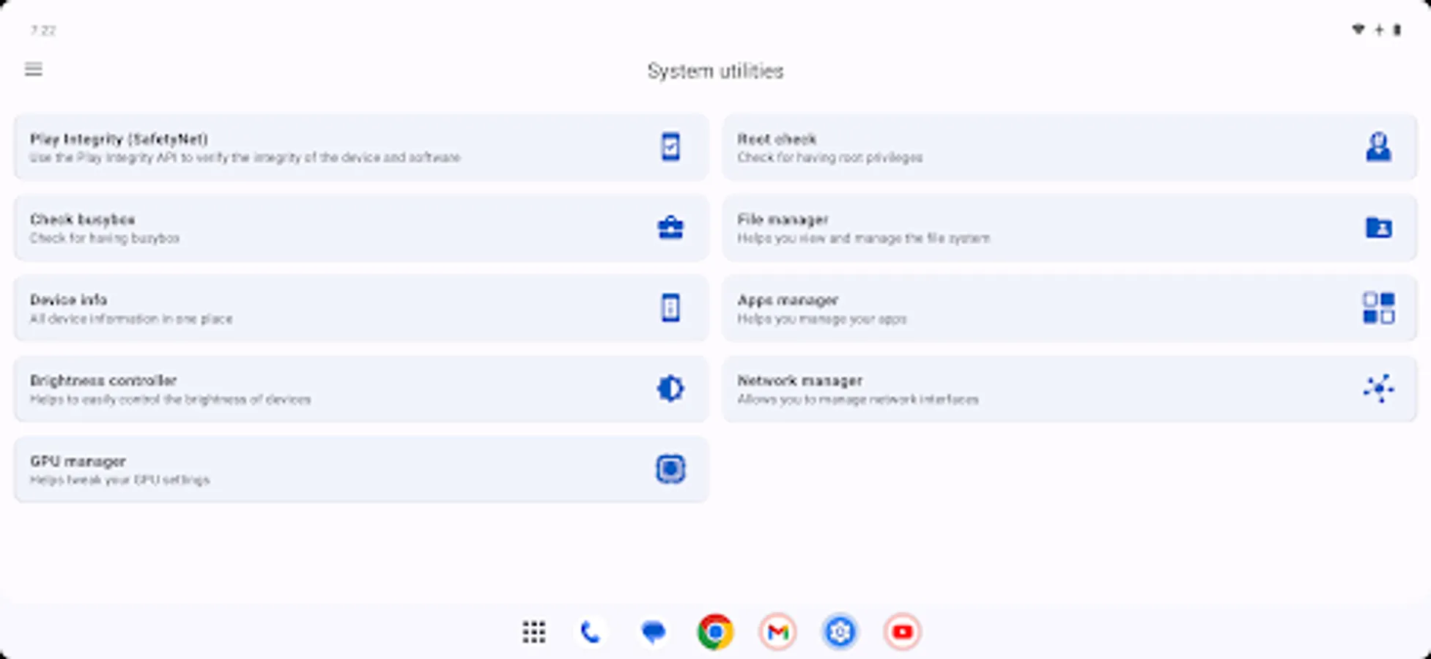Tap the Apps manager grid icon

1378,308
